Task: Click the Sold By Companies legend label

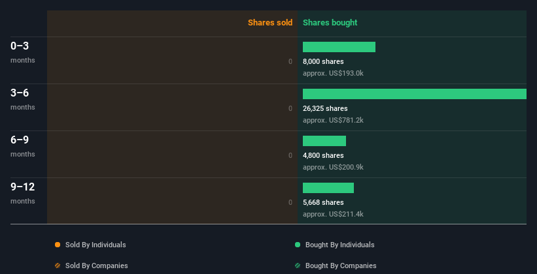Action: (97, 266)
